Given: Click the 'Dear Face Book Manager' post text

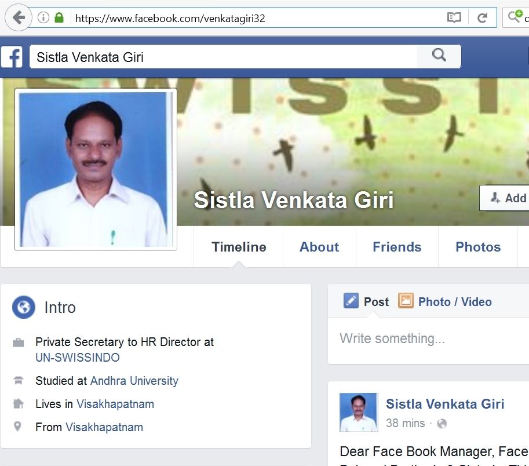Looking at the screenshot, I should click(434, 452).
